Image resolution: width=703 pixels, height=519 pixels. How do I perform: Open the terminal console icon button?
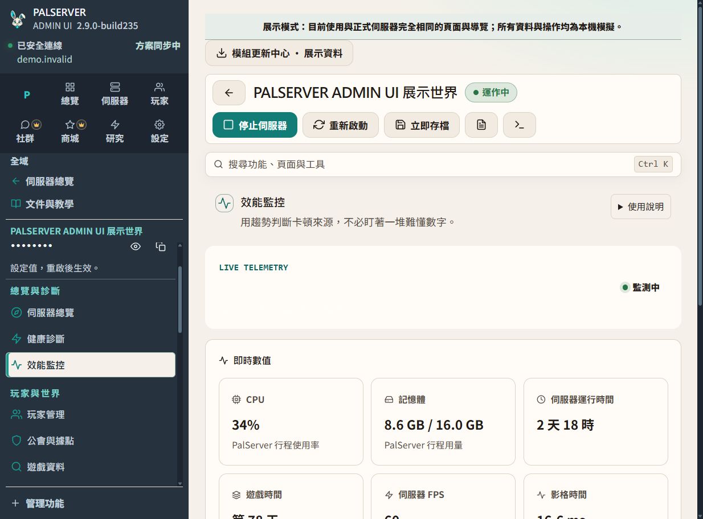tap(520, 125)
